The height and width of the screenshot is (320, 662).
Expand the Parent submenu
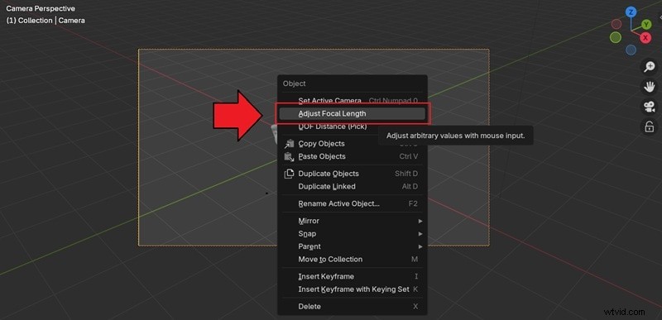(x=353, y=246)
